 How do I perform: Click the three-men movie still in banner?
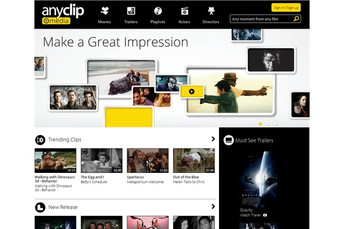tap(73, 98)
